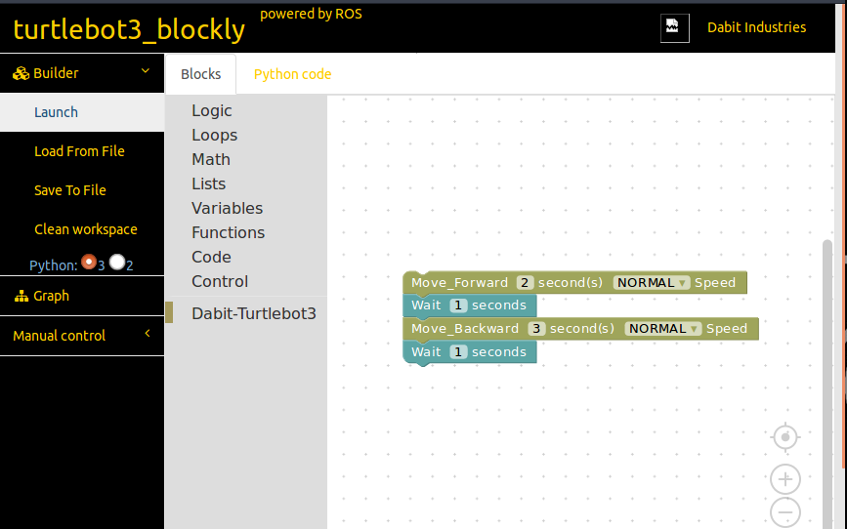Click Launch in the sidebar

click(x=82, y=112)
